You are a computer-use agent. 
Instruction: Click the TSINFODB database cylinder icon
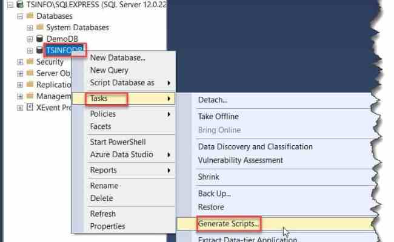pos(39,50)
